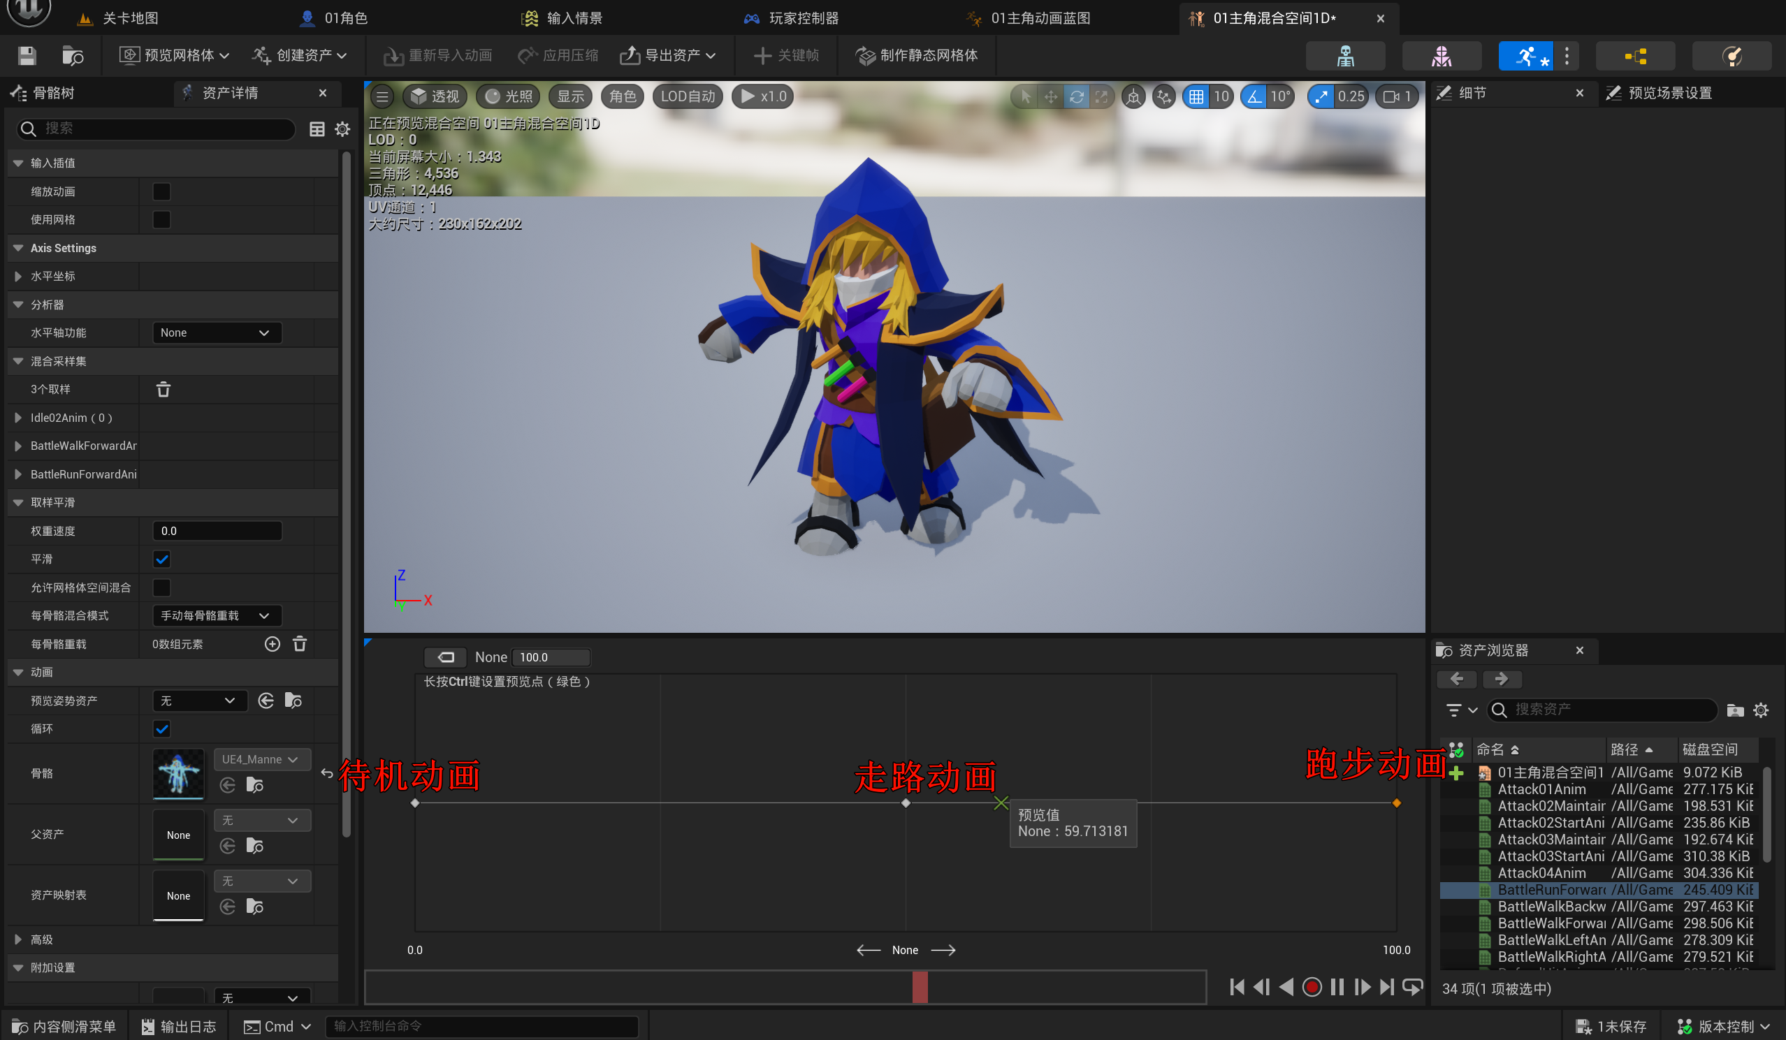Delete all blend samples with trash icon
Viewport: 1786px width, 1040px height.
[163, 390]
